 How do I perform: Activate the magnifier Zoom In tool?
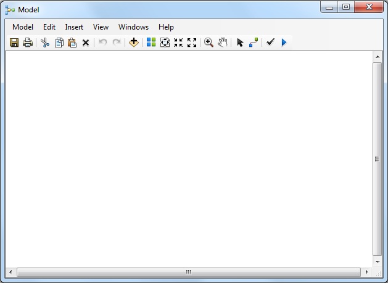pos(208,43)
